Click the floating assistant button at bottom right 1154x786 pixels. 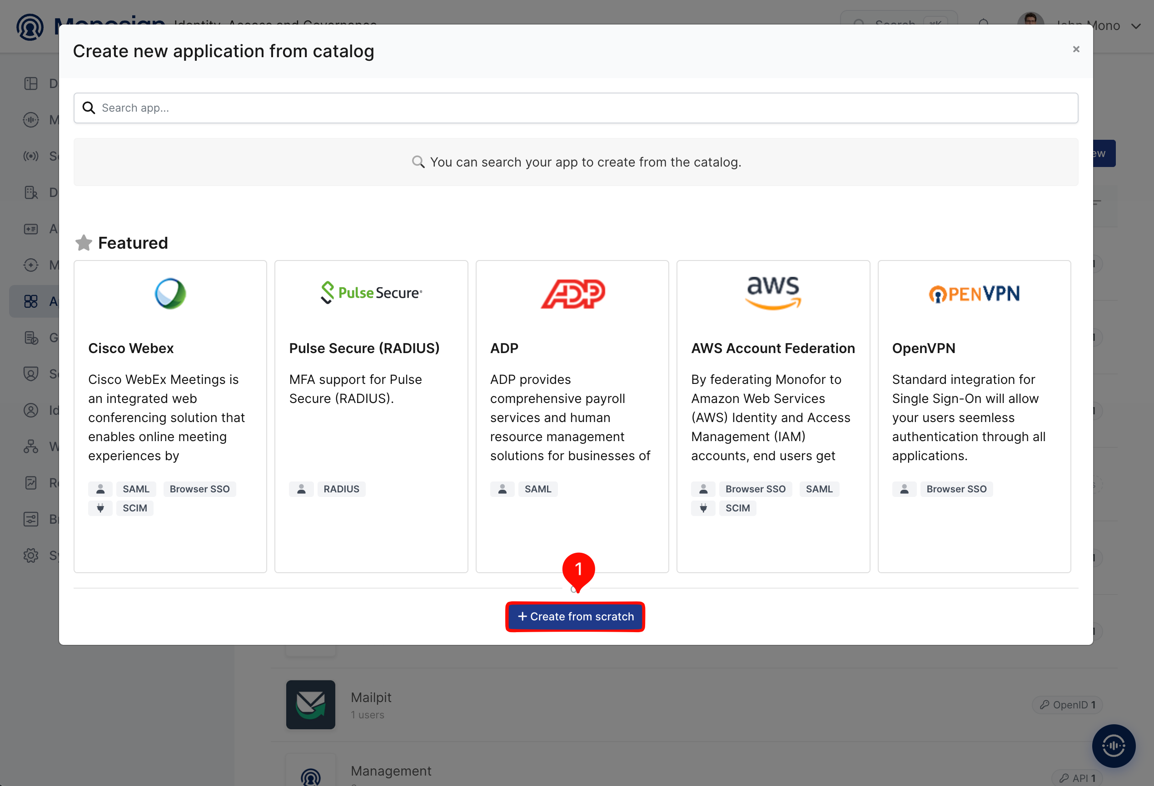[1113, 746]
